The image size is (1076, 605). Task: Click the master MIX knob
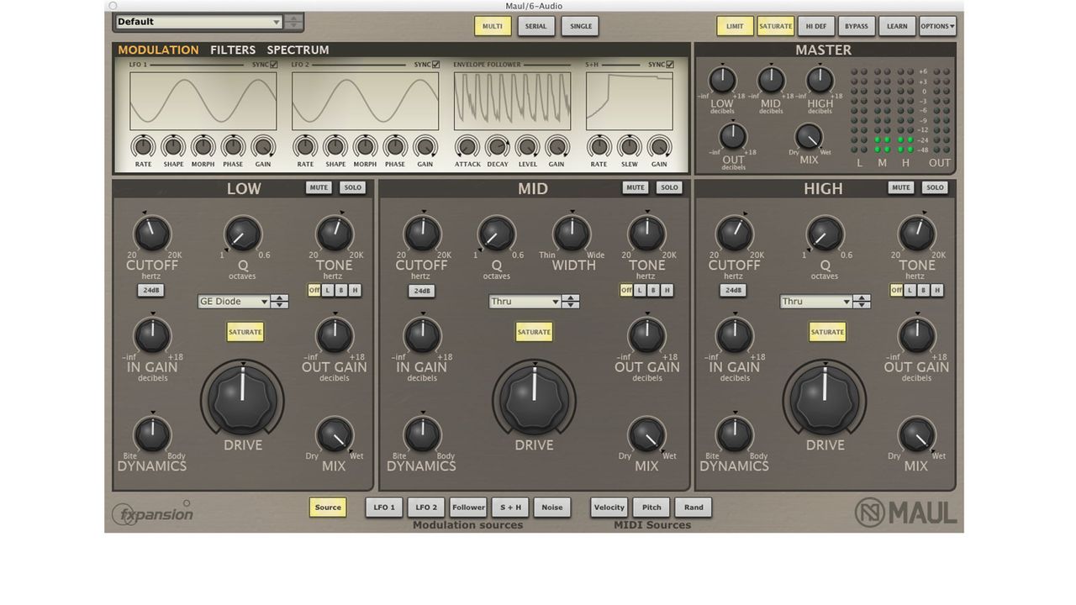pos(809,137)
